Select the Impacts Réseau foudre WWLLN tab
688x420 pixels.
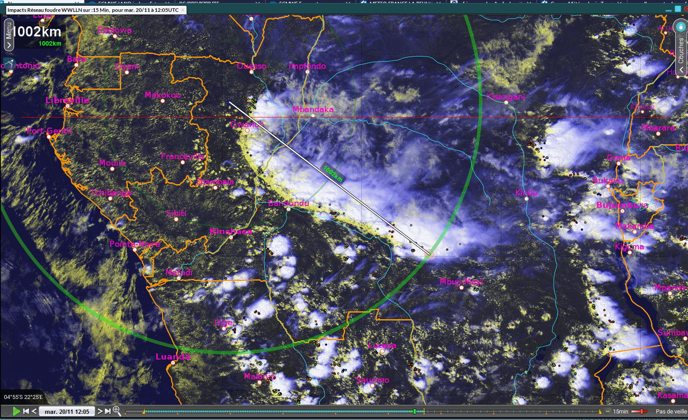point(93,10)
